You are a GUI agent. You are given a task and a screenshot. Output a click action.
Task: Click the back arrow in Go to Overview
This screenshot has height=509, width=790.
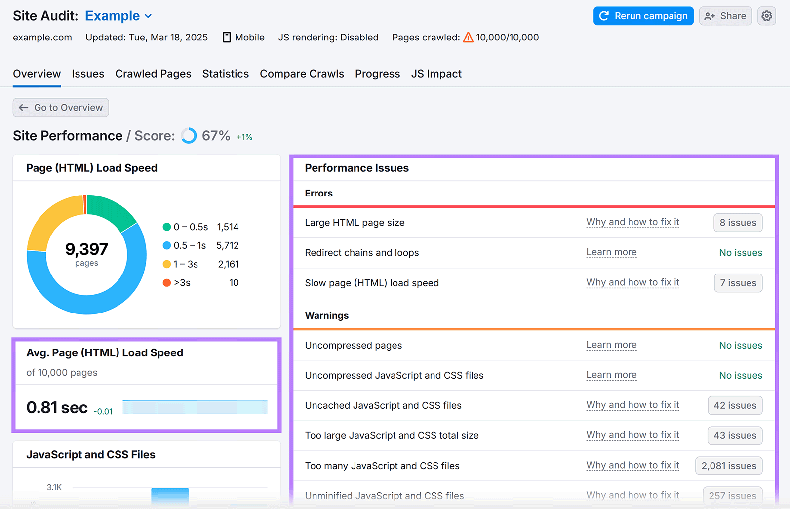click(x=23, y=107)
